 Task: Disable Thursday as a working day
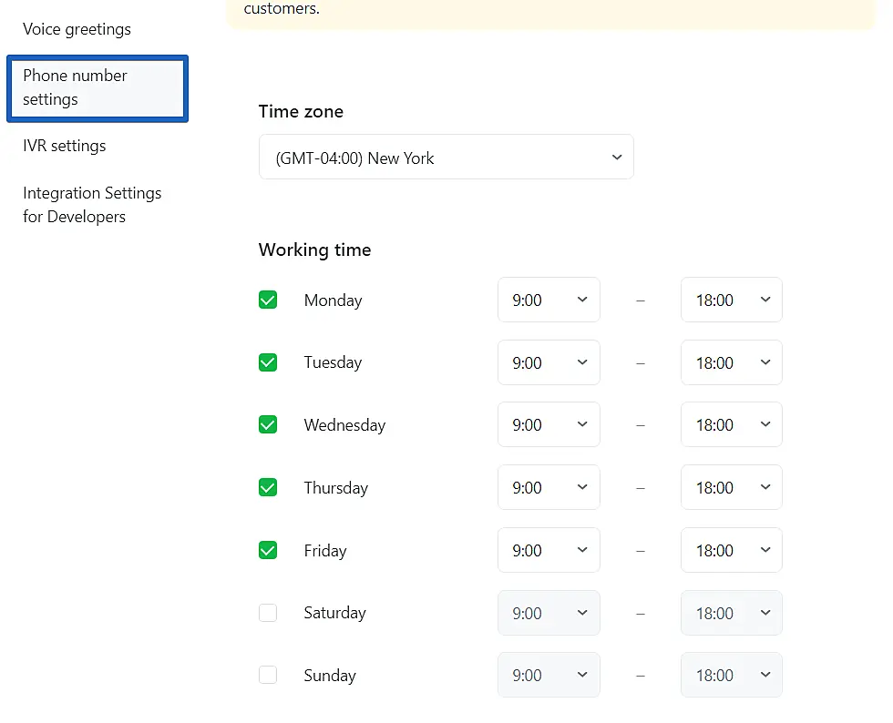[268, 487]
